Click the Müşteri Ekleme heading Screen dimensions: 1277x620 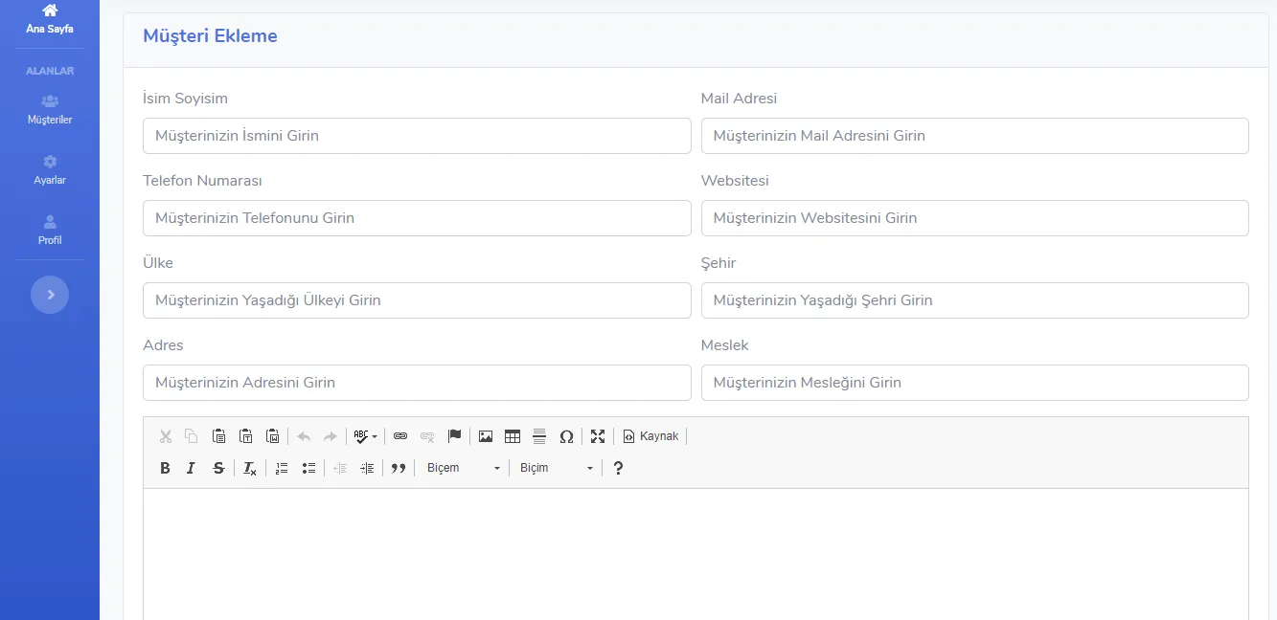[210, 36]
